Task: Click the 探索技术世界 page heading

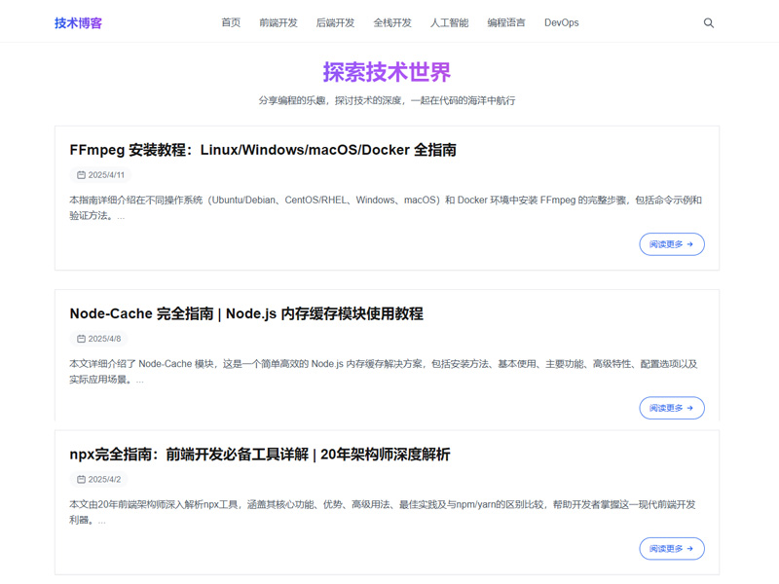Action: click(387, 72)
